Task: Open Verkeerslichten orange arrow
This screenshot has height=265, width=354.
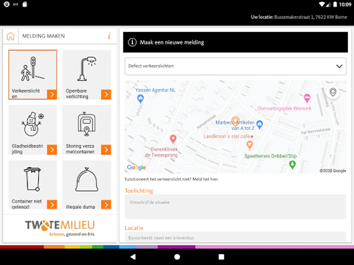Action: tap(52, 95)
